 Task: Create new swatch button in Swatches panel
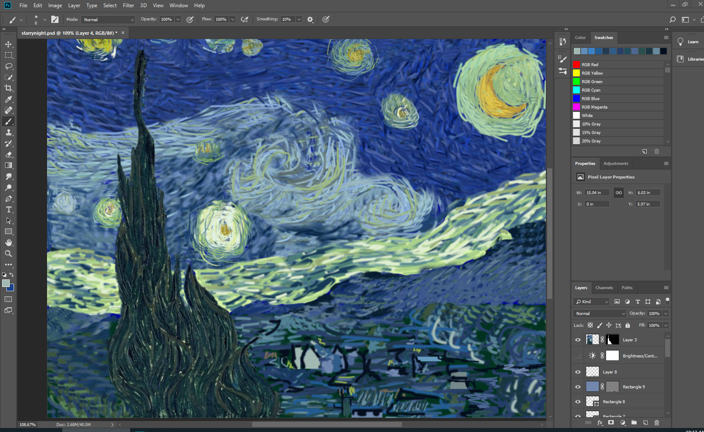645,151
